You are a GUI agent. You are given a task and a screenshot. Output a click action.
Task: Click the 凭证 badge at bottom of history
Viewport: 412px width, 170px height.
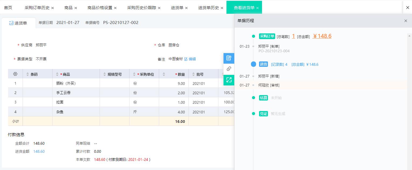point(263,114)
